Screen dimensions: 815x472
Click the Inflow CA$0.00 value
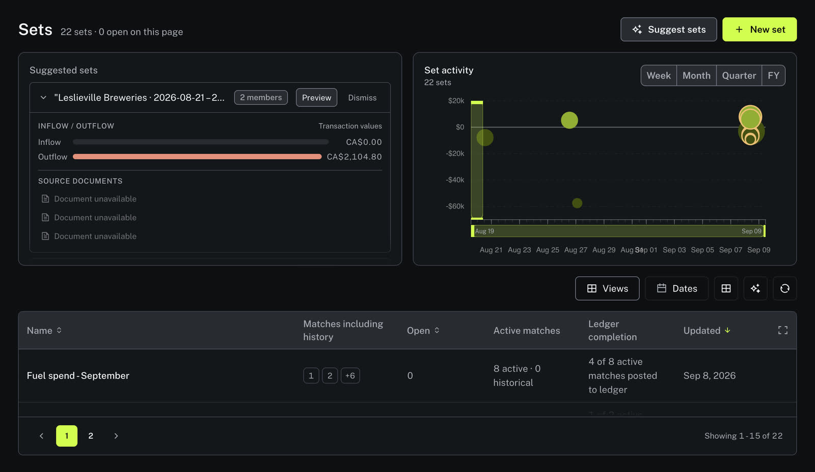click(364, 142)
